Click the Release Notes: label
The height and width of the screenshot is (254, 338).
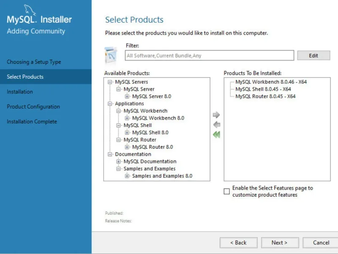click(x=118, y=221)
